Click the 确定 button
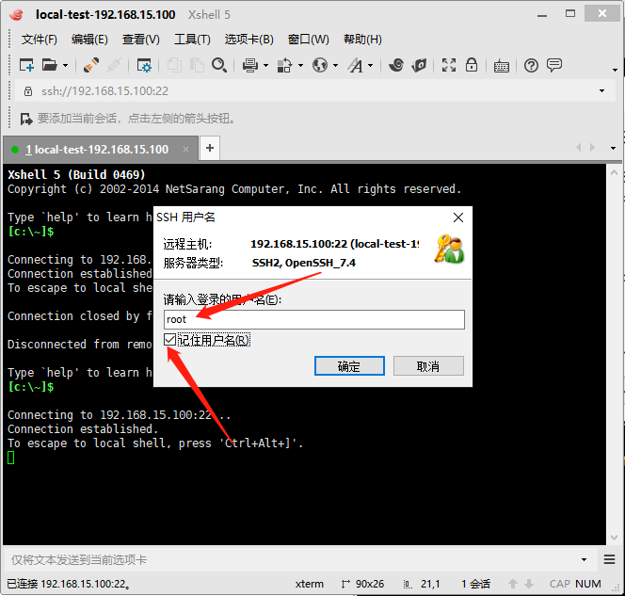Viewport: 625px width, 596px height. pyautogui.click(x=349, y=366)
